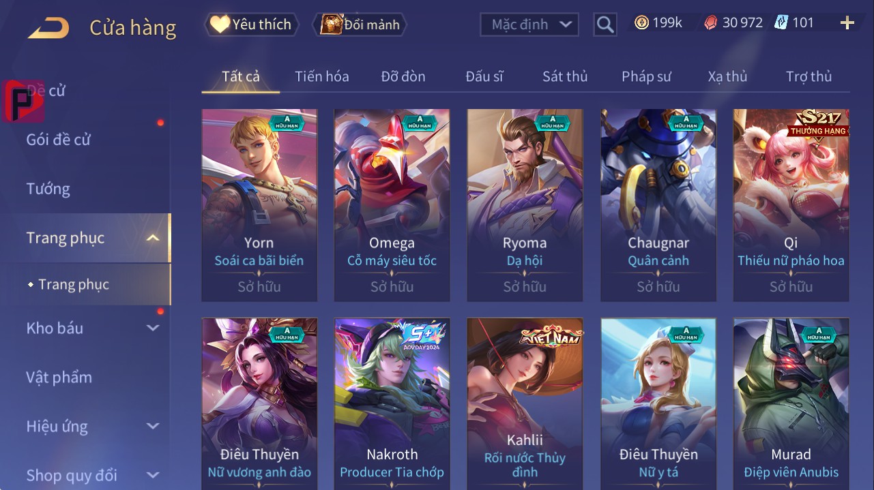
Task: Switch to the Pháp sư tab
Action: (646, 76)
